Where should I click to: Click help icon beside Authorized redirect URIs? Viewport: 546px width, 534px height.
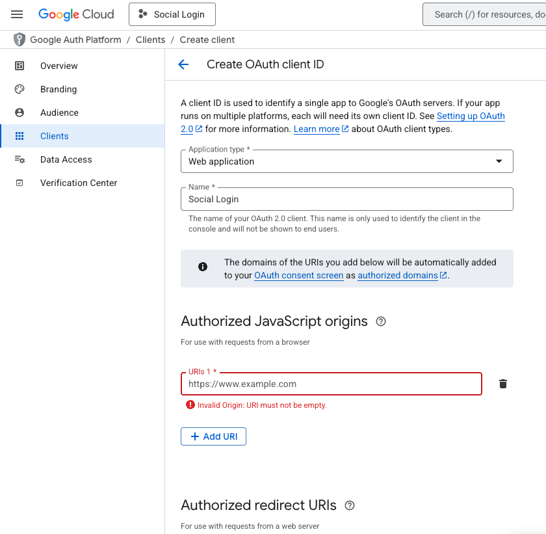(350, 505)
